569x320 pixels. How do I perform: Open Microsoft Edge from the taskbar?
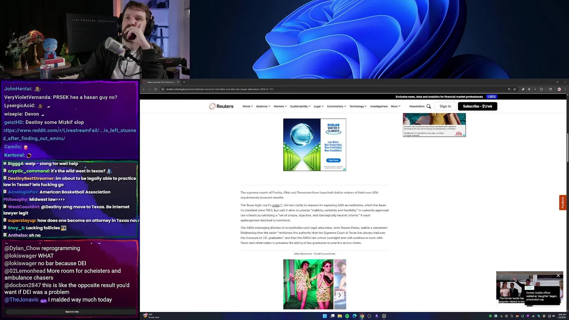(354, 316)
